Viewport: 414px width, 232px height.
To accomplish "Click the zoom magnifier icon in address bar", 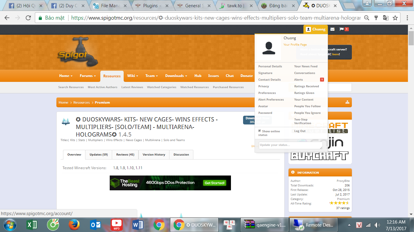I will click(x=367, y=18).
